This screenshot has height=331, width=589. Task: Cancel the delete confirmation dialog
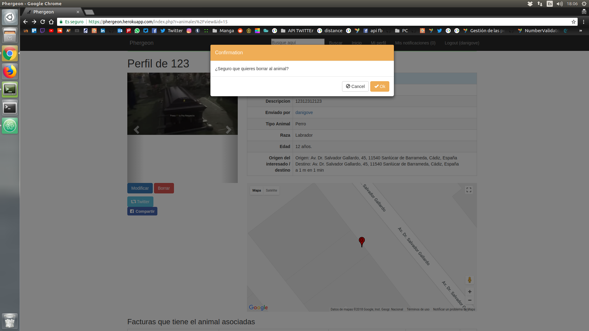355,86
